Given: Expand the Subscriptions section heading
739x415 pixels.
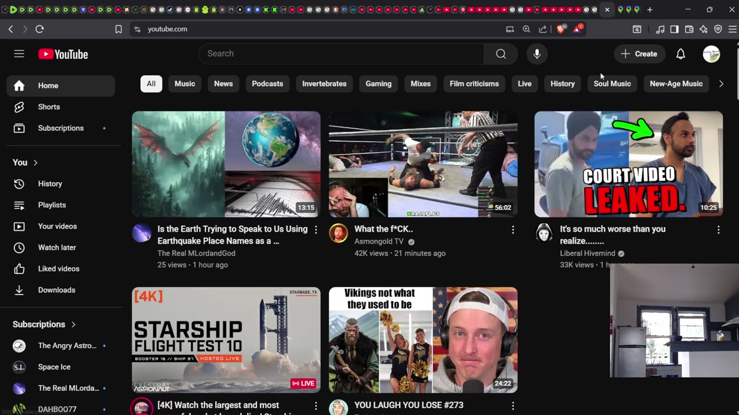Looking at the screenshot, I should pyautogui.click(x=44, y=324).
